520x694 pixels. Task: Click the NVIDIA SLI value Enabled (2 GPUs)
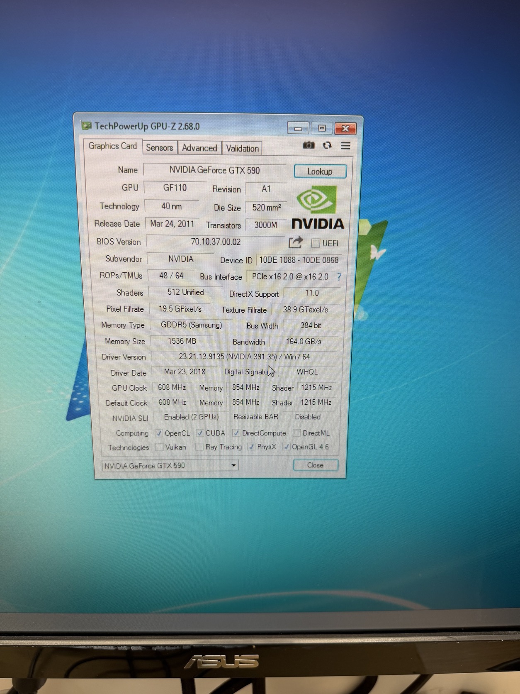pyautogui.click(x=191, y=417)
